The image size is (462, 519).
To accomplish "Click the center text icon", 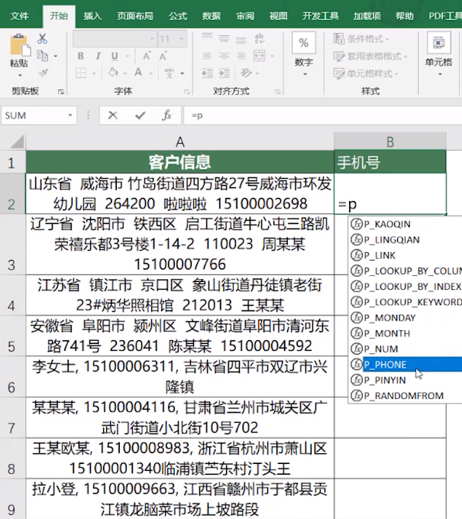I will (x=224, y=56).
